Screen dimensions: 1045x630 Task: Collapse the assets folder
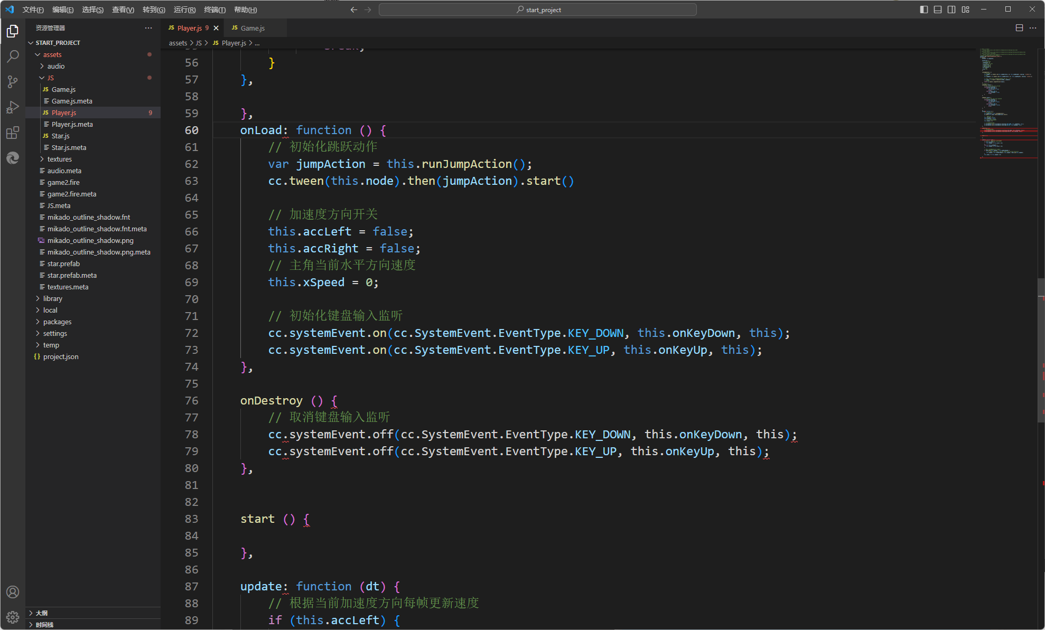click(52, 54)
